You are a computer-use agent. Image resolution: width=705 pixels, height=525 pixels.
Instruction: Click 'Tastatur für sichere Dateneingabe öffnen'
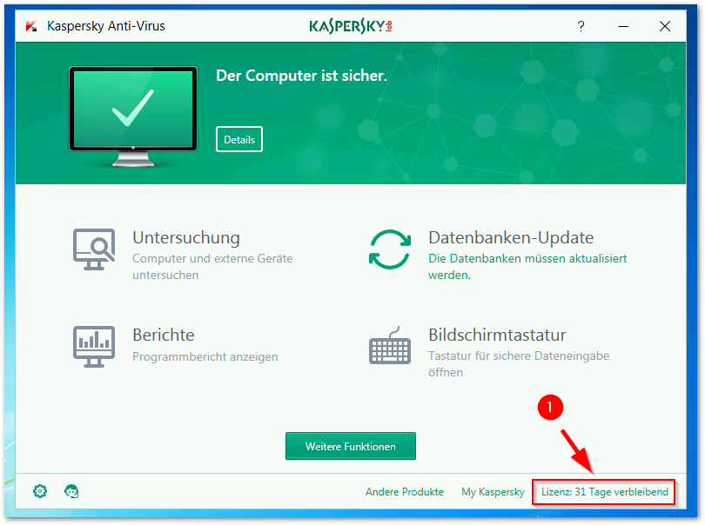pyautogui.click(x=519, y=364)
